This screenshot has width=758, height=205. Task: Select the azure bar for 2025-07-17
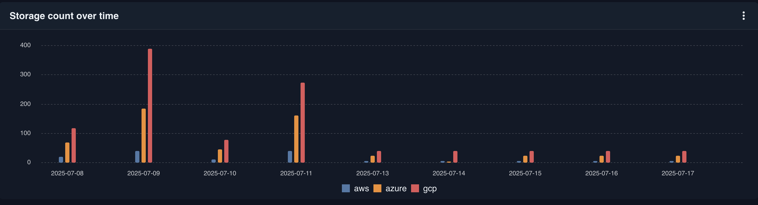coord(678,159)
